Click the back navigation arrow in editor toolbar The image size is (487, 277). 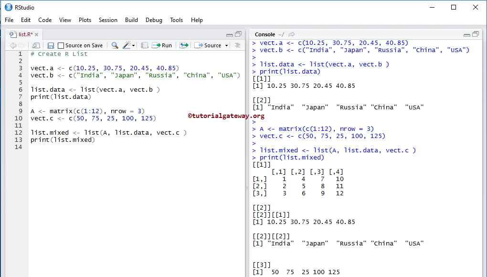(x=13, y=45)
